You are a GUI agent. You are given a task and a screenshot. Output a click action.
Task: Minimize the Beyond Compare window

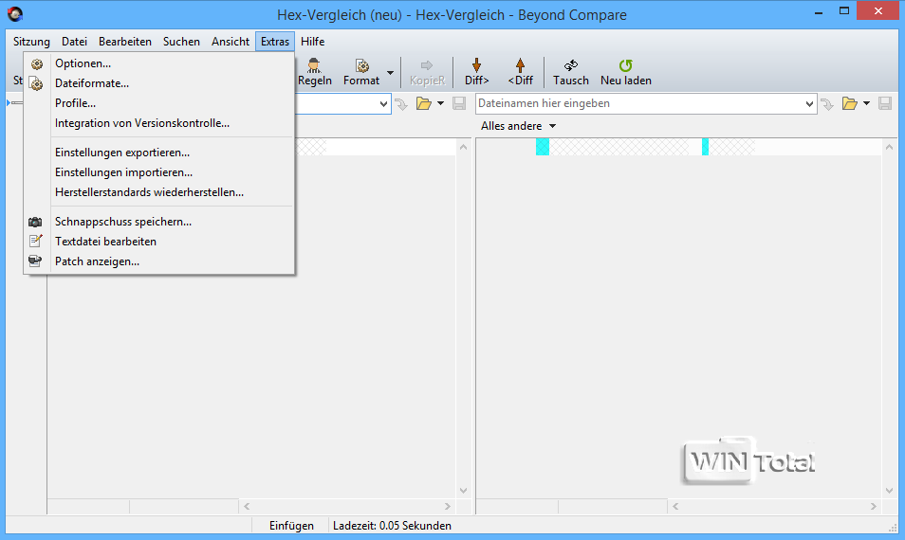pos(819,12)
